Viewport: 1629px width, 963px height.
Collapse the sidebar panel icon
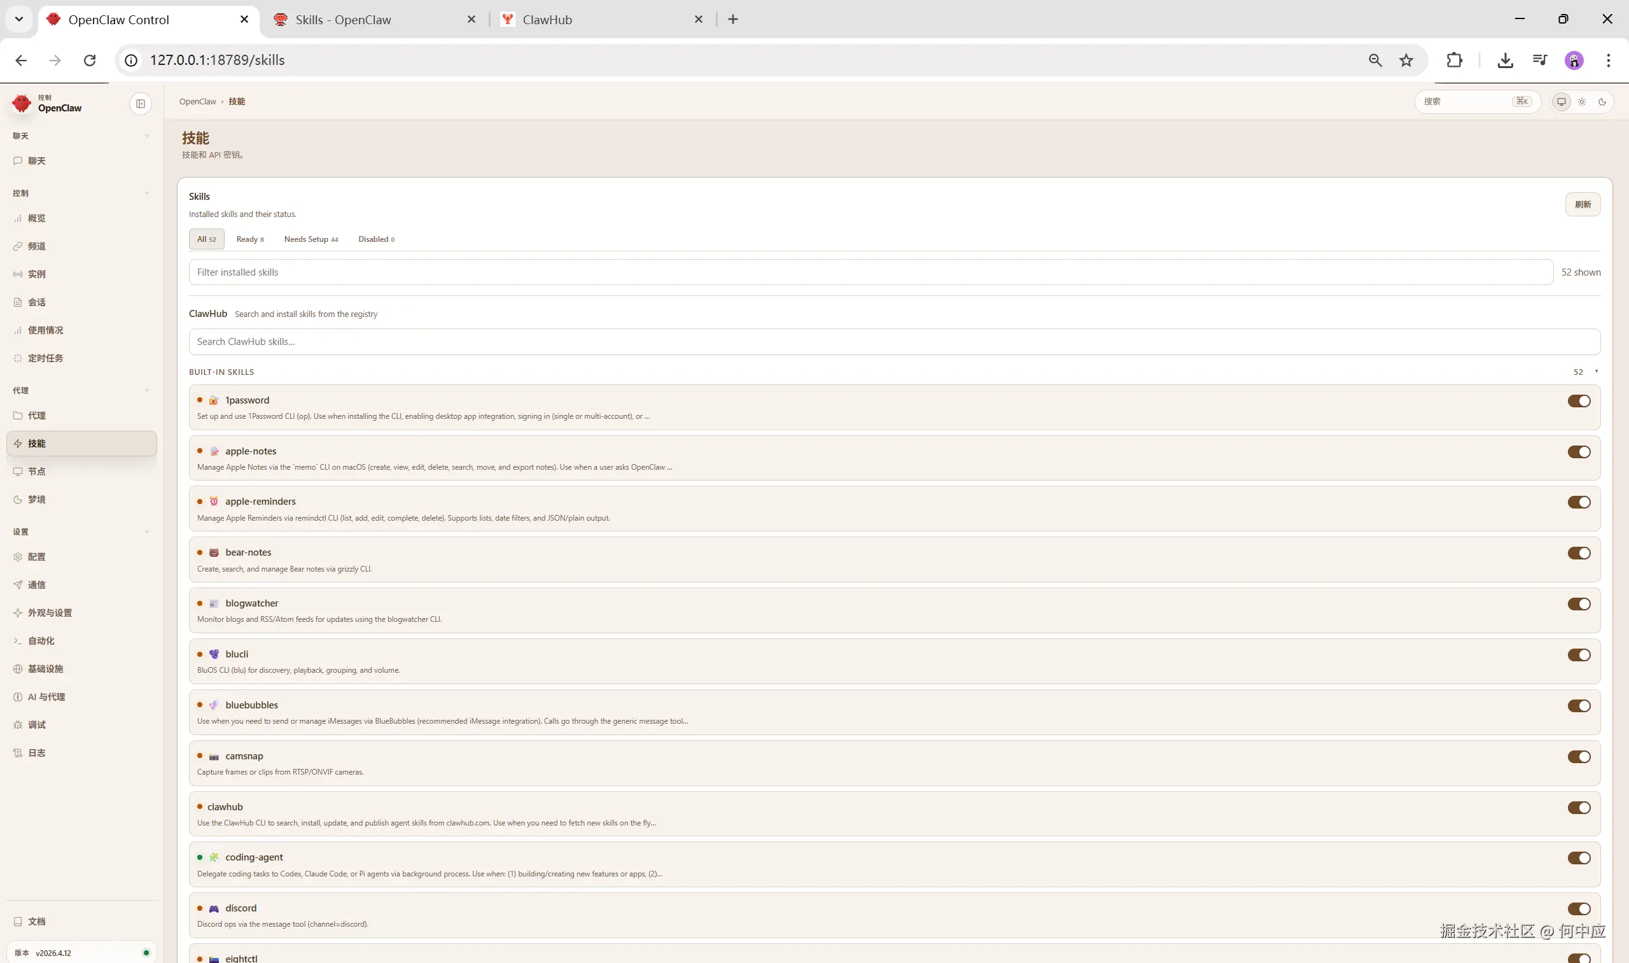click(140, 104)
